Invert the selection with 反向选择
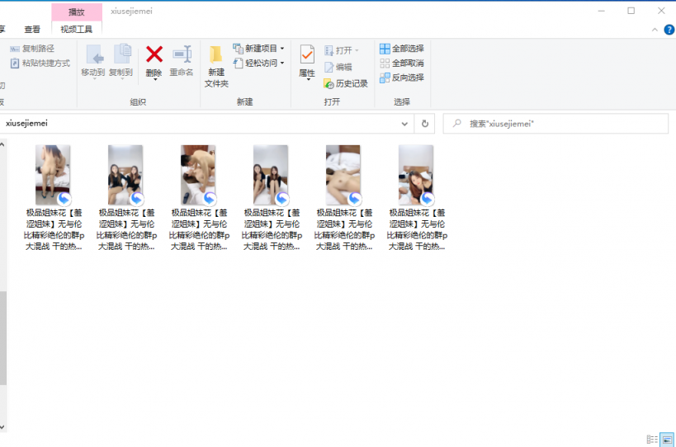 [402, 78]
